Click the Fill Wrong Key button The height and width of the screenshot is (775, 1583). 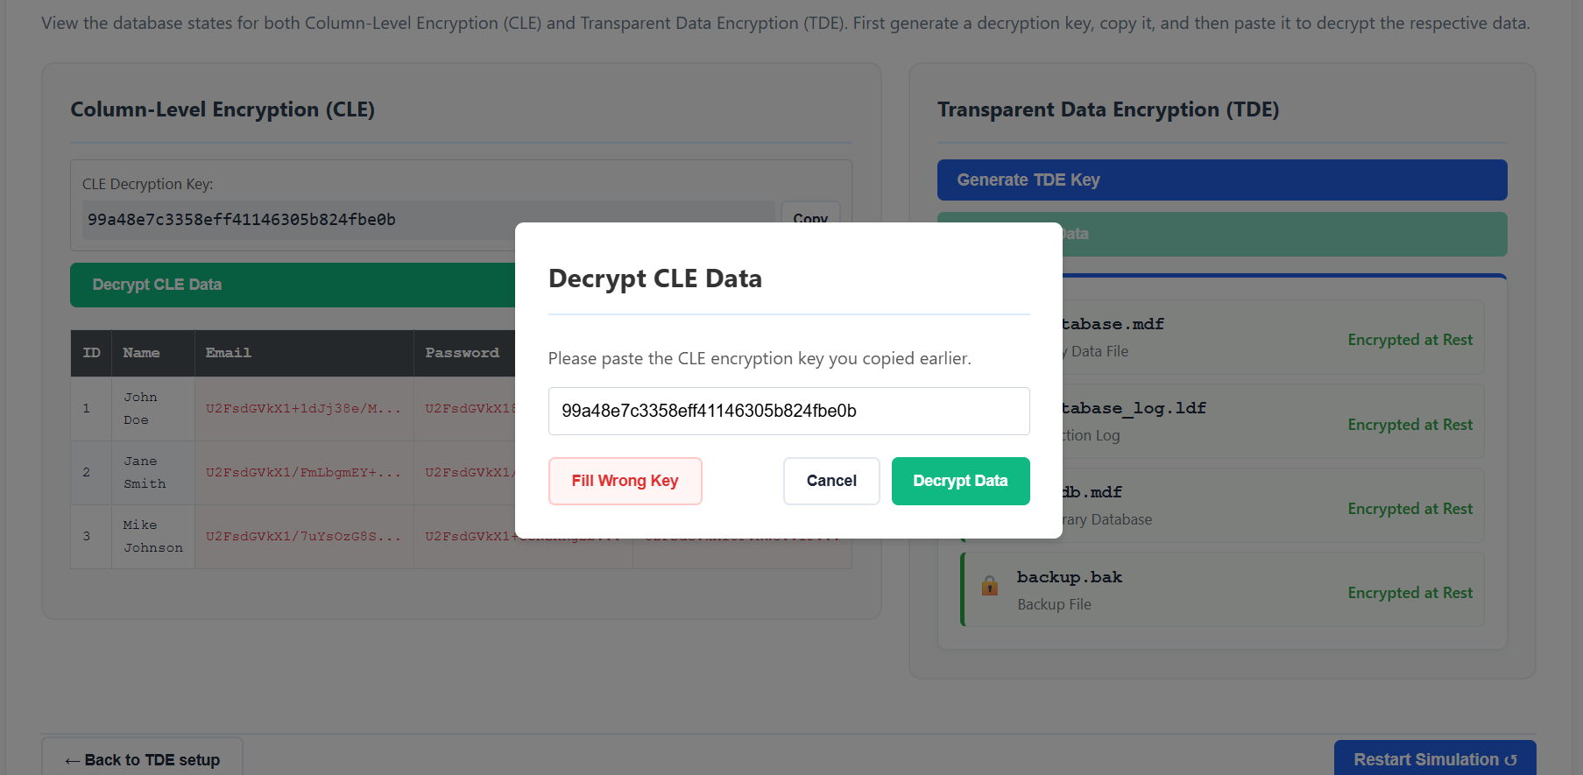pos(625,481)
